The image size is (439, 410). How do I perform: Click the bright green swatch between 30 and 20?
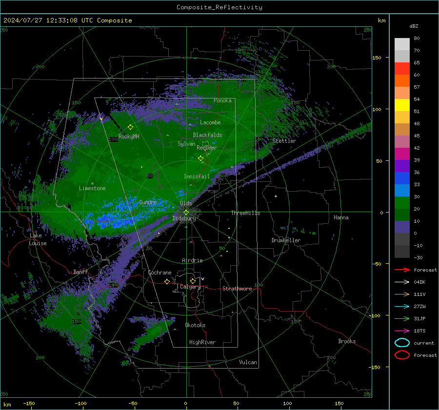[x=402, y=203]
